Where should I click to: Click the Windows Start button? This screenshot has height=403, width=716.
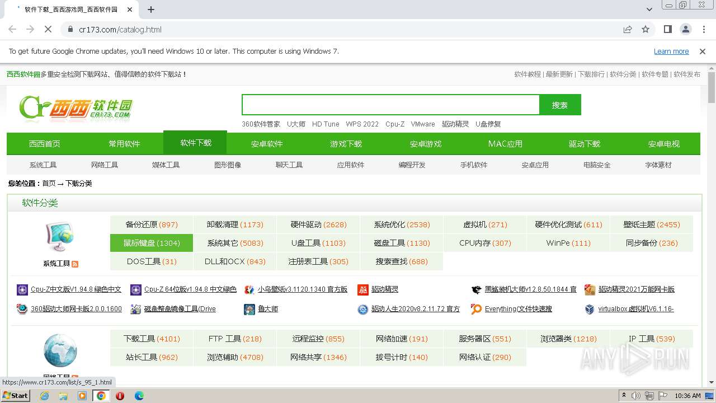click(x=15, y=396)
